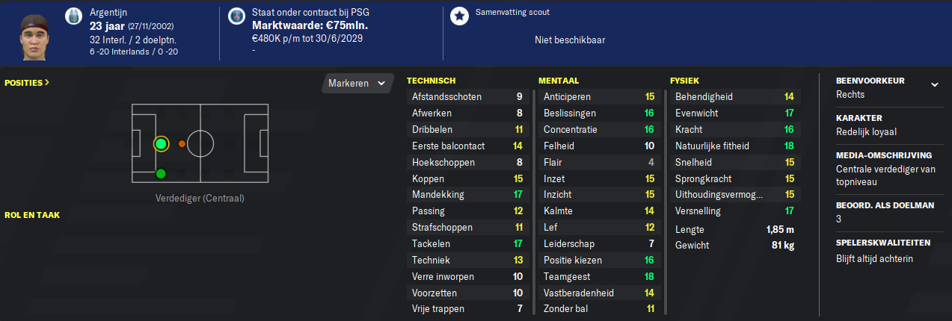Click the scout summary star icon

(x=460, y=16)
